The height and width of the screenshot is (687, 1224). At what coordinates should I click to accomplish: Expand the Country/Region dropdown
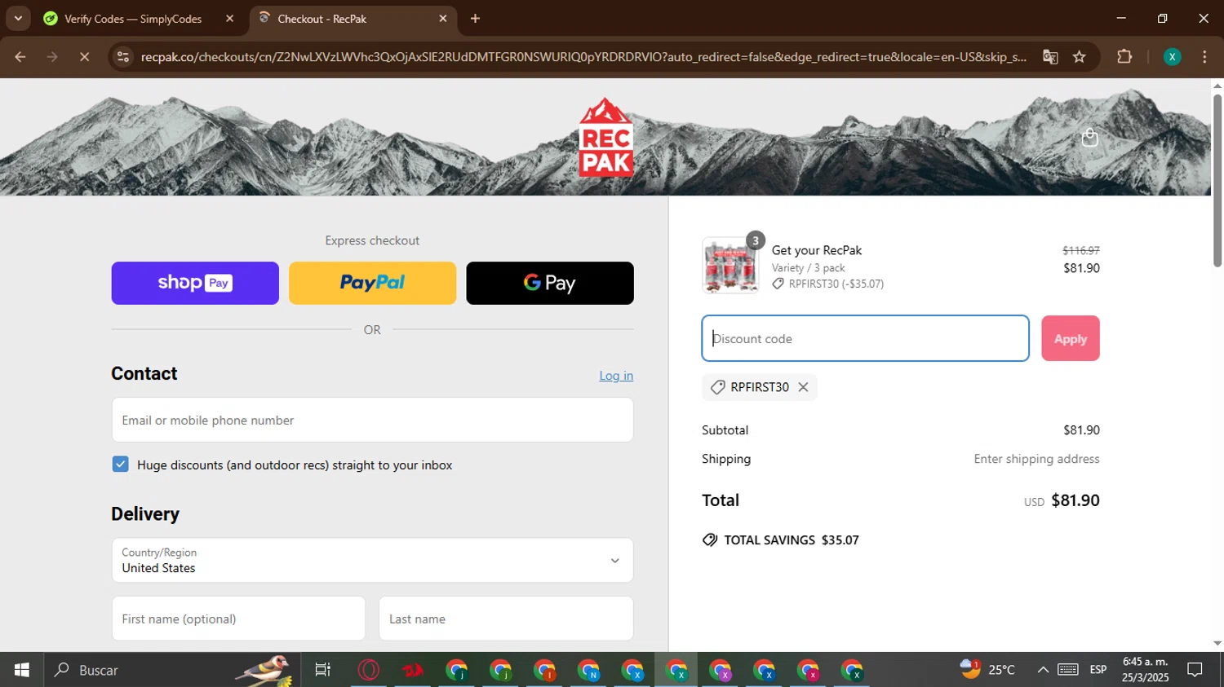point(372,560)
